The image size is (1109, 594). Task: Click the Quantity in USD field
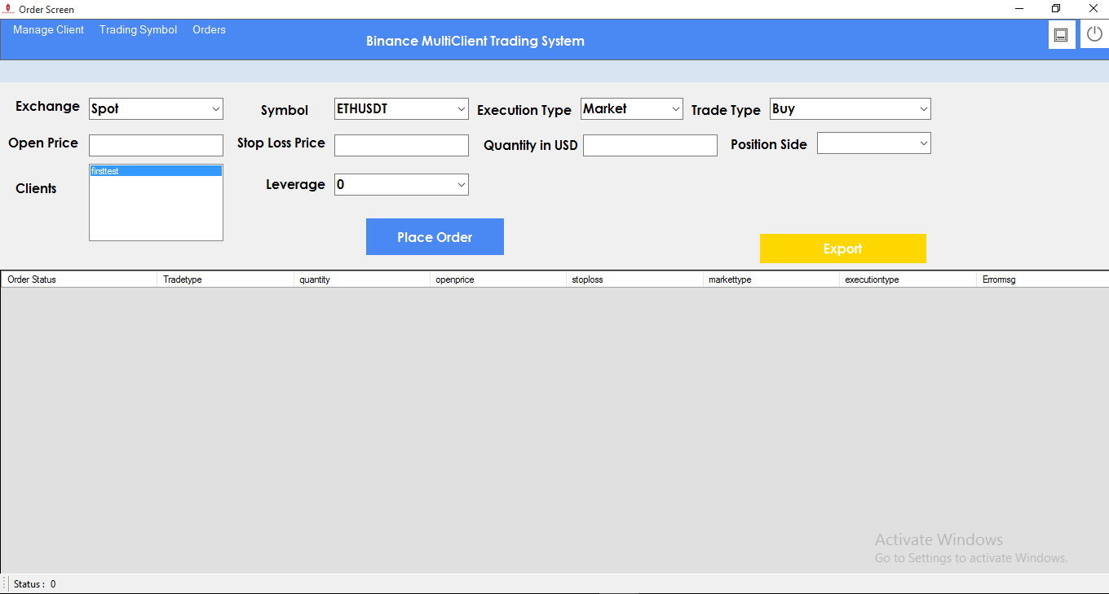tap(650, 145)
